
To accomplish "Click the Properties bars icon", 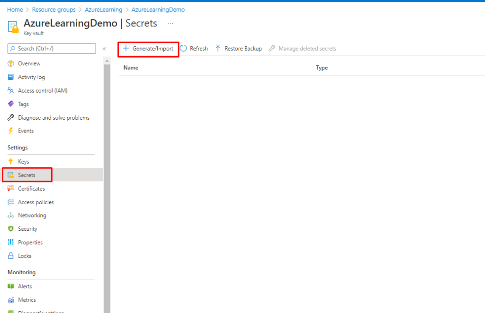I will click(11, 242).
